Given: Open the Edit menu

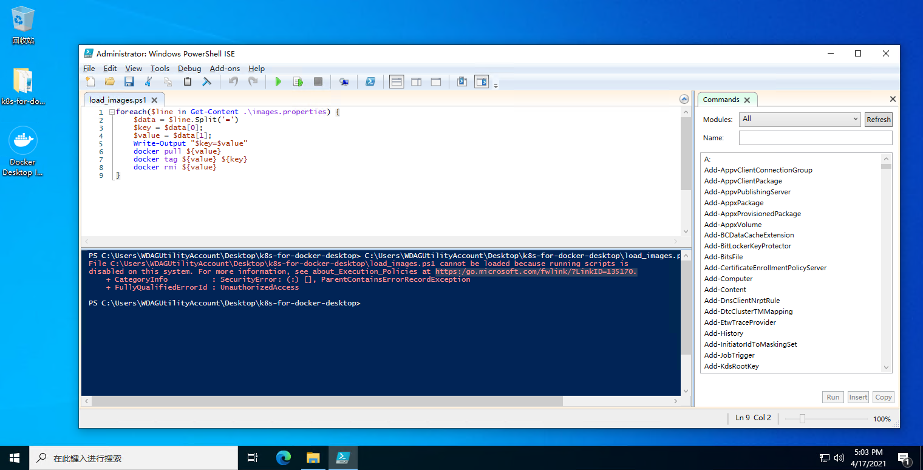Looking at the screenshot, I should (110, 69).
